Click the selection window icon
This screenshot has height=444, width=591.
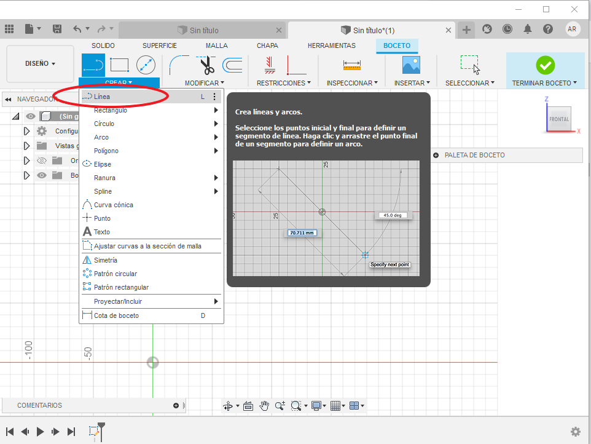(x=469, y=65)
